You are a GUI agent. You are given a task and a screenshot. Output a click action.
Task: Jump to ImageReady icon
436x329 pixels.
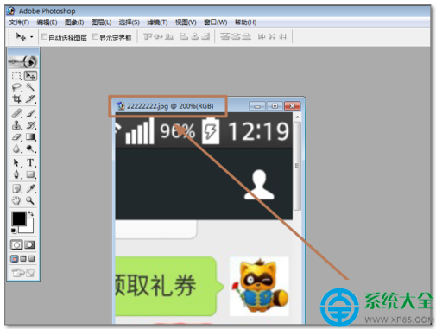(x=23, y=272)
